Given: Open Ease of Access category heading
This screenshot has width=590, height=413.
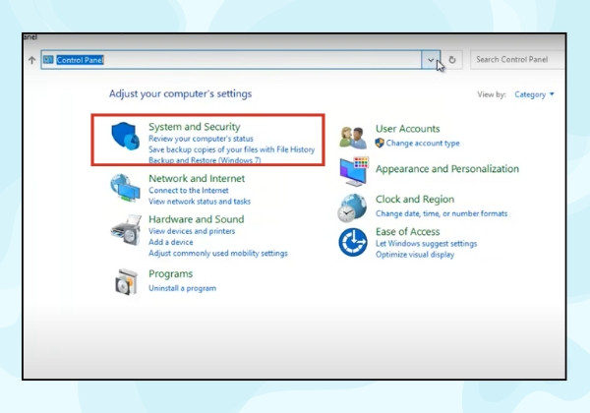Looking at the screenshot, I should pos(407,231).
